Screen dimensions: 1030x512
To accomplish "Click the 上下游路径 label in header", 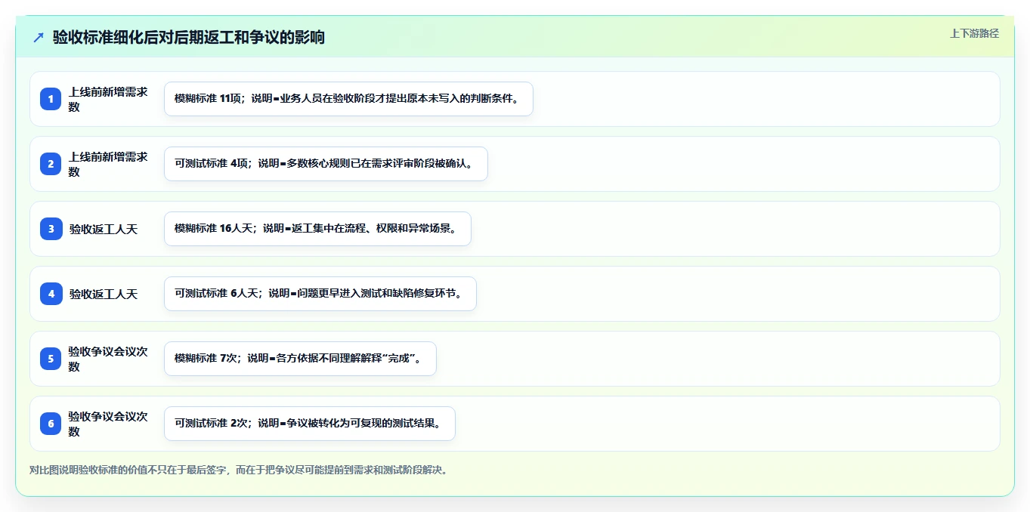I will pyautogui.click(x=974, y=33).
